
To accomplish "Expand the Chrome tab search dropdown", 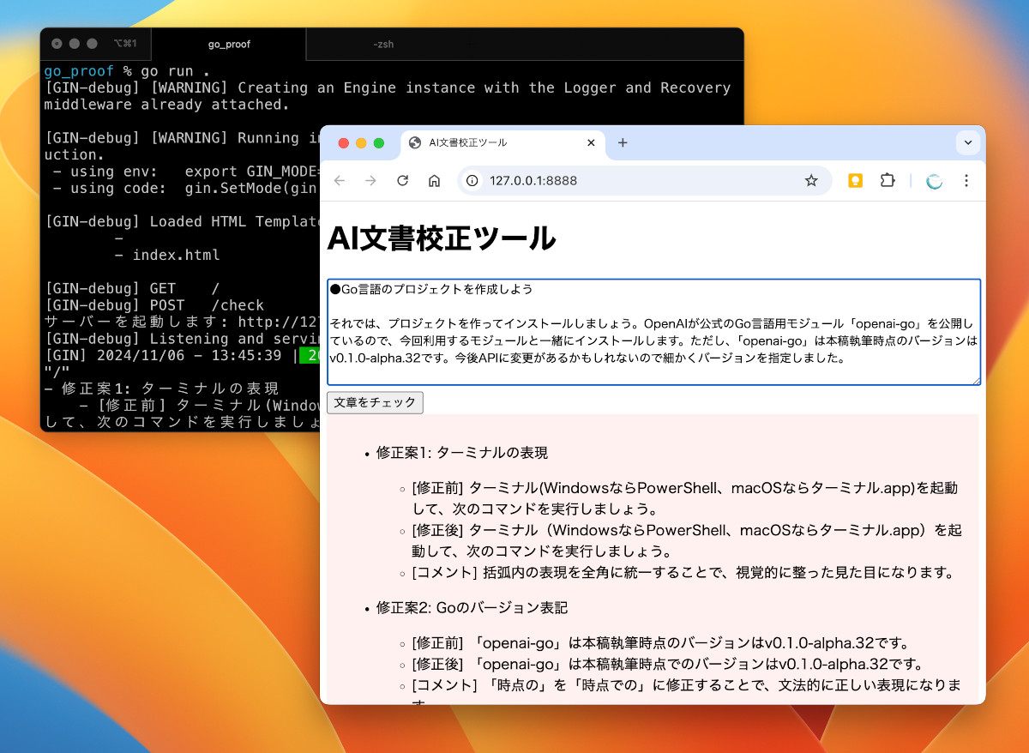I will (x=968, y=143).
